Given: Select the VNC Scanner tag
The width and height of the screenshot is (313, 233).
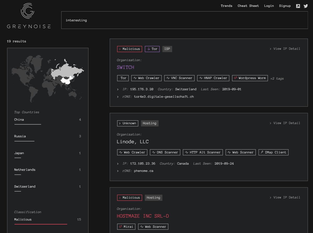Looking at the screenshot, I should 179,78.
